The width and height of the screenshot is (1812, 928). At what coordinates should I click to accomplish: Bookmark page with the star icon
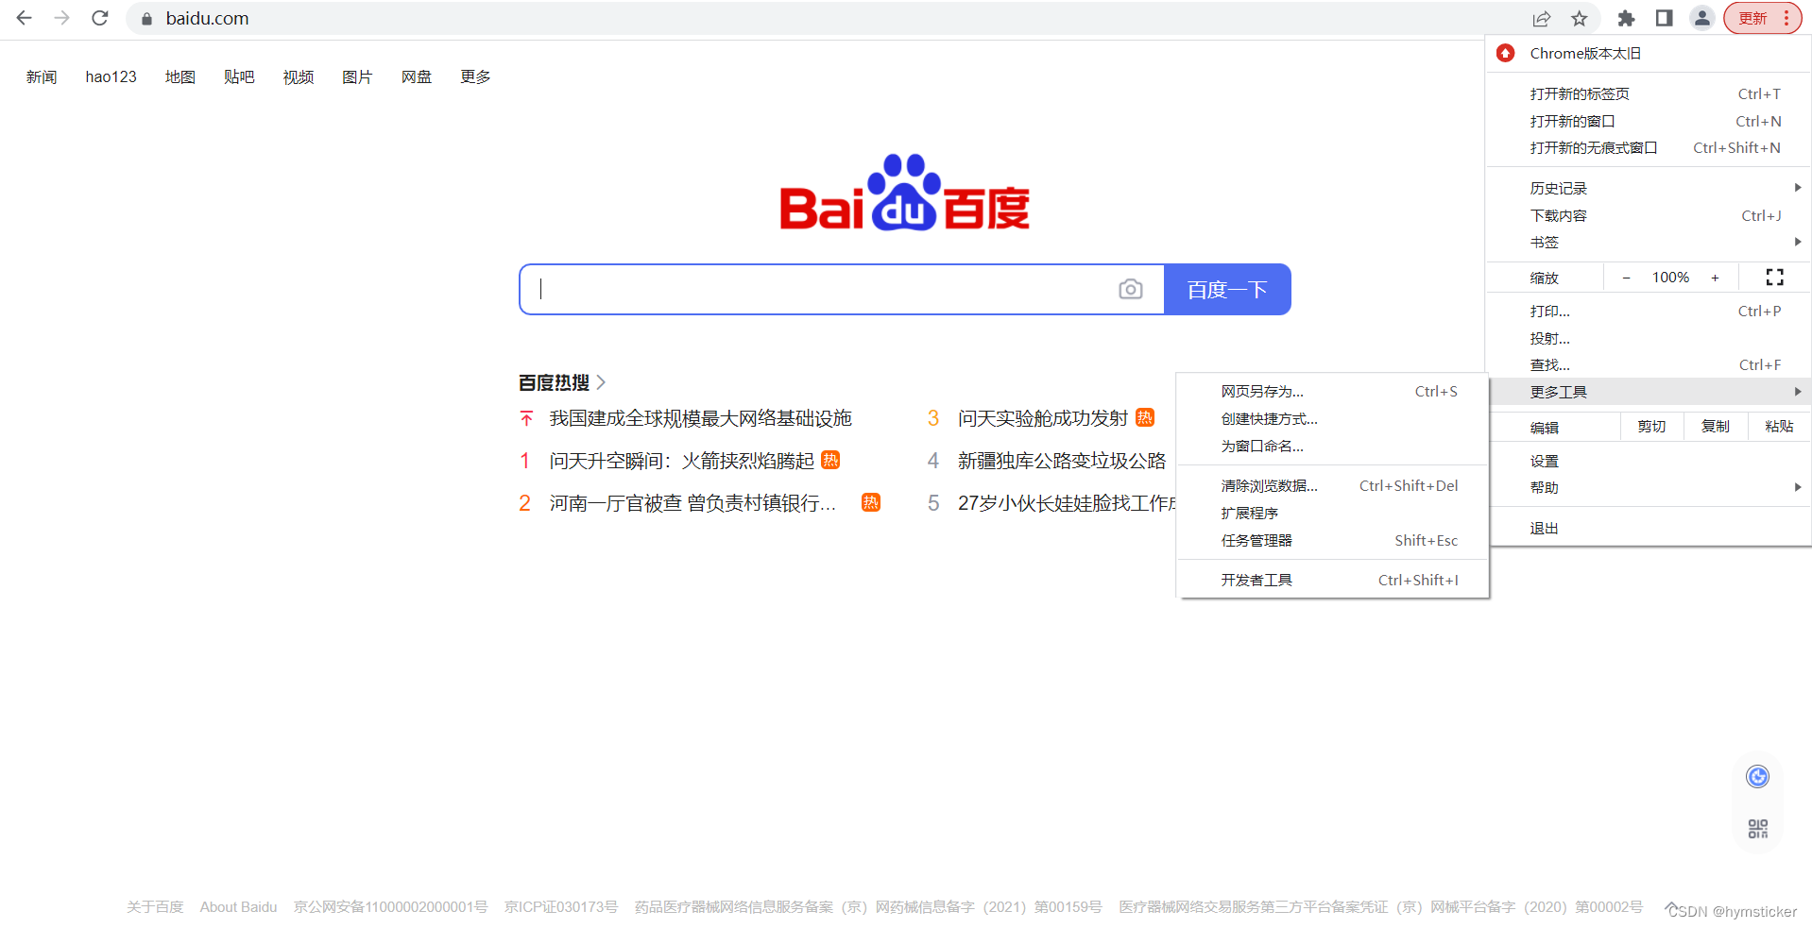point(1580,18)
